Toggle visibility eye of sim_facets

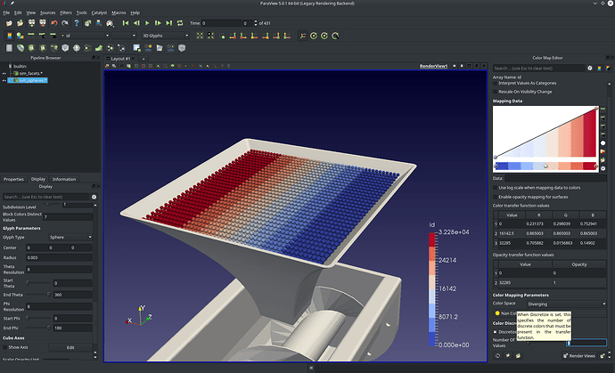click(6, 72)
